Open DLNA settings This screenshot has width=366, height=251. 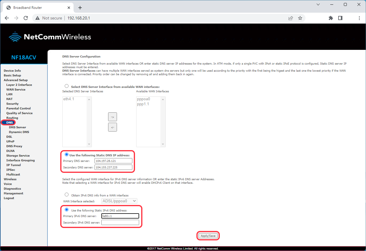[x=10, y=151]
